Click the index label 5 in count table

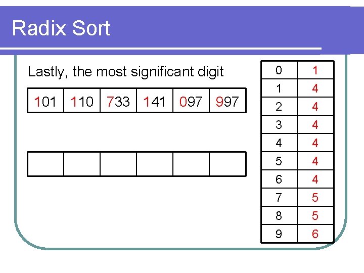tap(279, 161)
